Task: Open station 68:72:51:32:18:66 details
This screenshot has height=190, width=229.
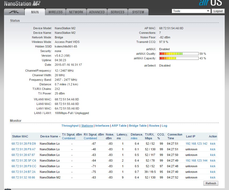Action: coord(23,177)
